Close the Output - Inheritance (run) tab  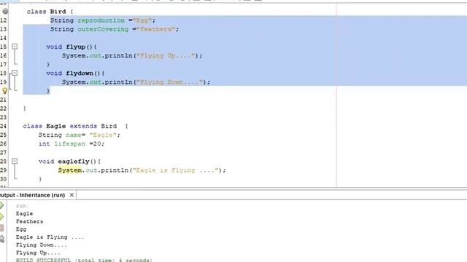tap(72, 195)
